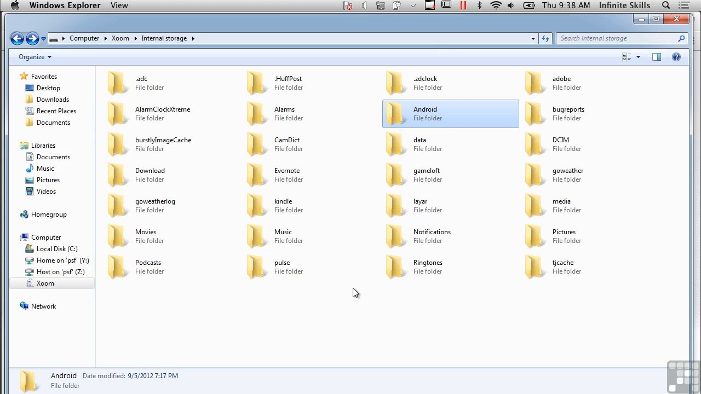
Task: Go to Desktop in Favorites
Action: tap(48, 88)
